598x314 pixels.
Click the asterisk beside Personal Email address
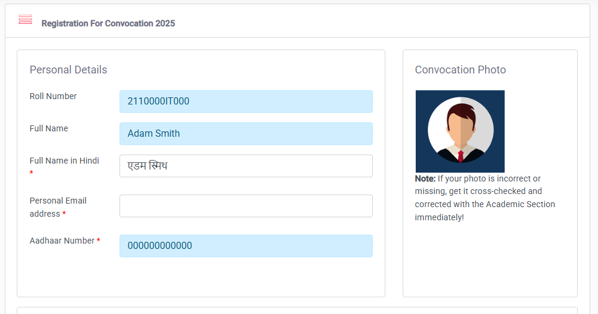[x=64, y=214]
